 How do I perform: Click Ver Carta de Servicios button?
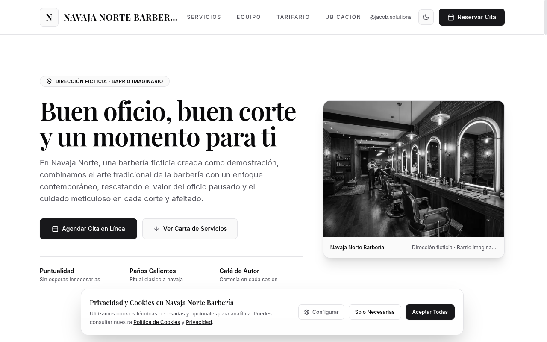point(190,229)
